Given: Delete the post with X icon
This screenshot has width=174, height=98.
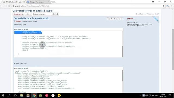Looking at the screenshot, I should tap(111, 19).
